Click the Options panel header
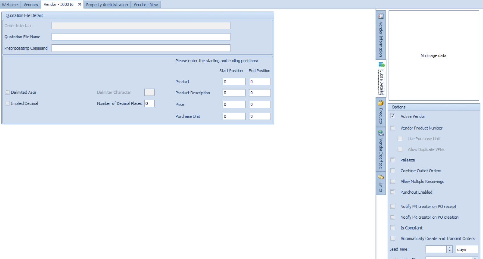The height and width of the screenshot is (259, 483). (434, 107)
